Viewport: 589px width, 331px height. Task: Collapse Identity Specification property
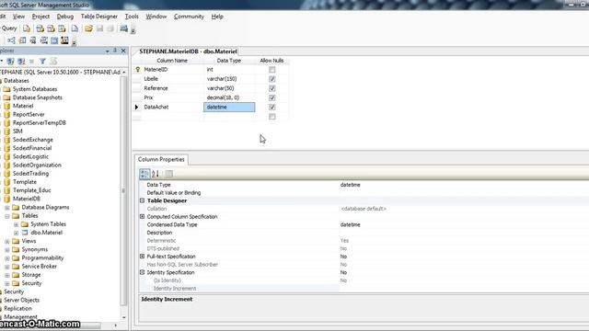pyautogui.click(x=142, y=272)
